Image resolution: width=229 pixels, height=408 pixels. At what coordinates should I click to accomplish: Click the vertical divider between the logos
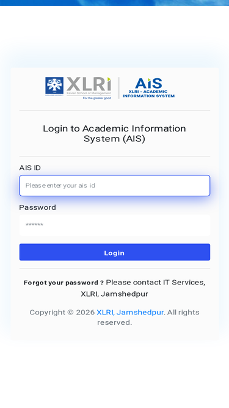[x=119, y=88]
